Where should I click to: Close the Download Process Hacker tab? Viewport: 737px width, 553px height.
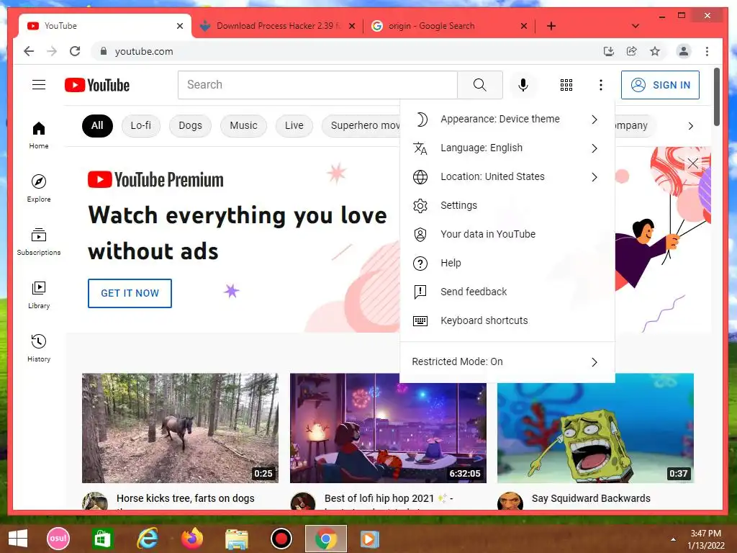[x=352, y=27]
